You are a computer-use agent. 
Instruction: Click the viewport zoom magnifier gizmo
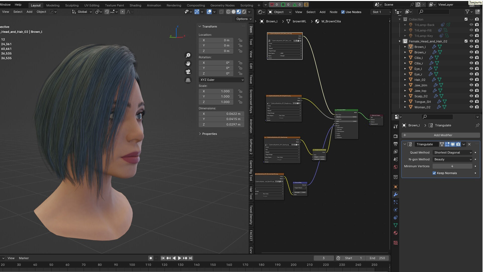click(x=188, y=55)
